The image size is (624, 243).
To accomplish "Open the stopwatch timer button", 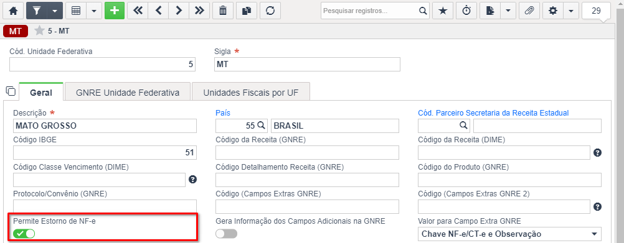I will click(466, 11).
